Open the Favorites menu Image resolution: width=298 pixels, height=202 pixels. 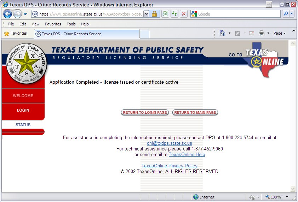pos(53,24)
